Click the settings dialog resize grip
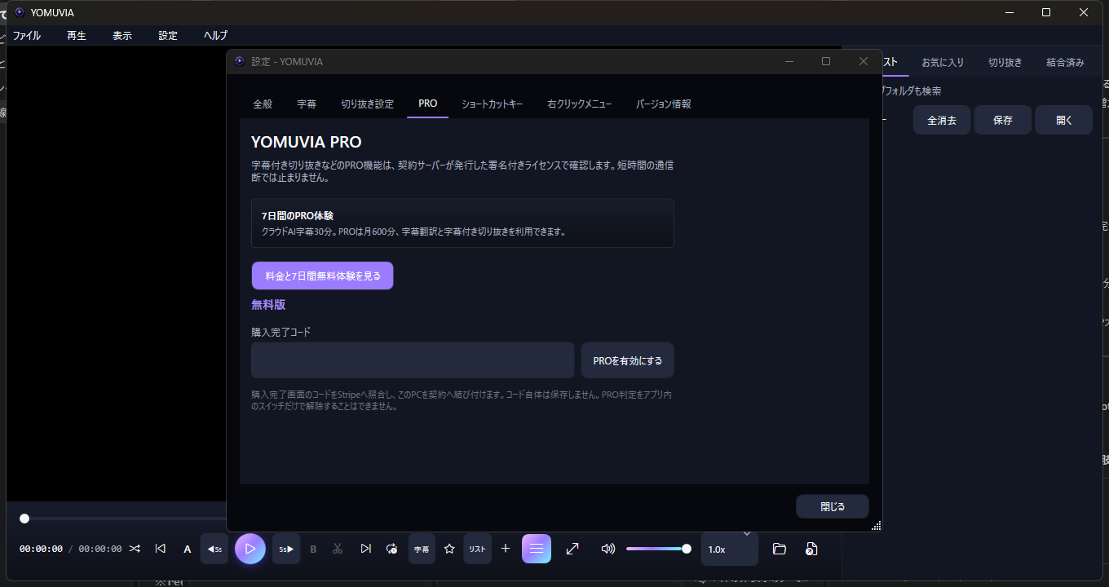 [x=877, y=526]
